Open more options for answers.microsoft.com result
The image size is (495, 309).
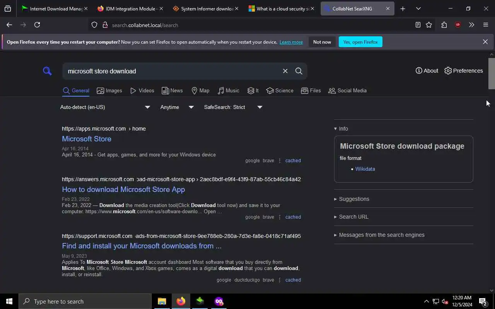click(x=280, y=217)
